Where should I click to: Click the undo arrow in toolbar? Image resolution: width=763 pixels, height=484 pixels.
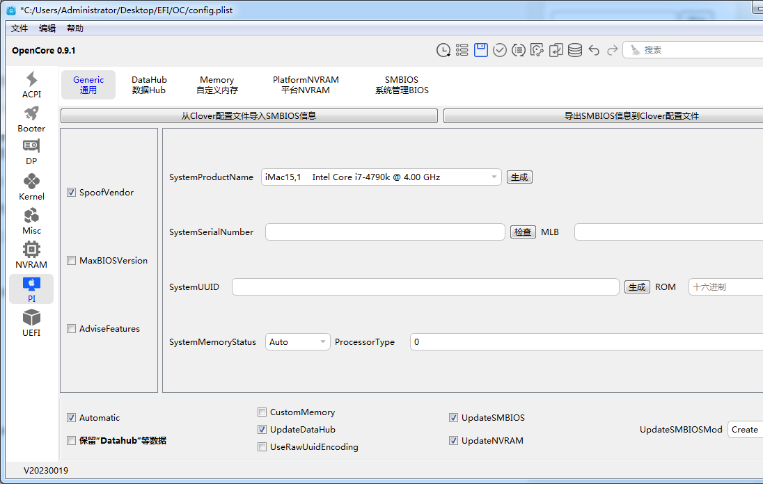click(x=594, y=49)
